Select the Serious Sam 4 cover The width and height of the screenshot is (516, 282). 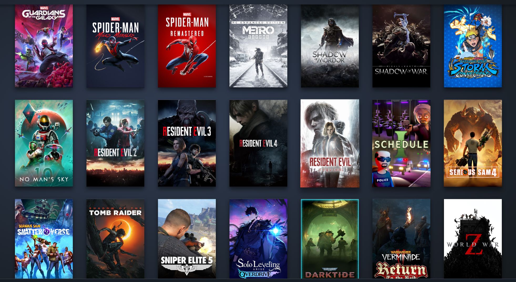(x=473, y=143)
